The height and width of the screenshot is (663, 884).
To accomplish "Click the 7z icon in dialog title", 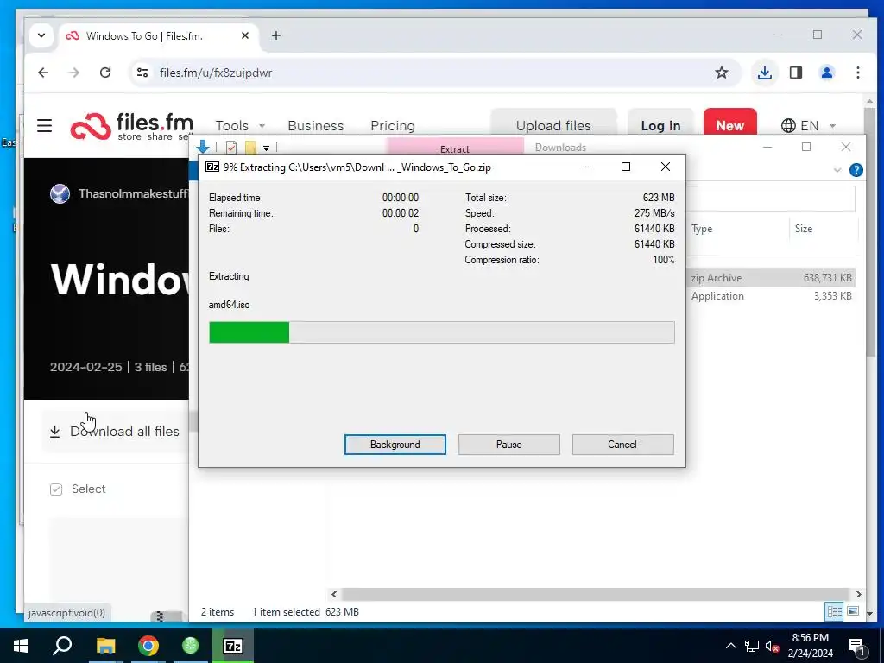I will [x=212, y=167].
